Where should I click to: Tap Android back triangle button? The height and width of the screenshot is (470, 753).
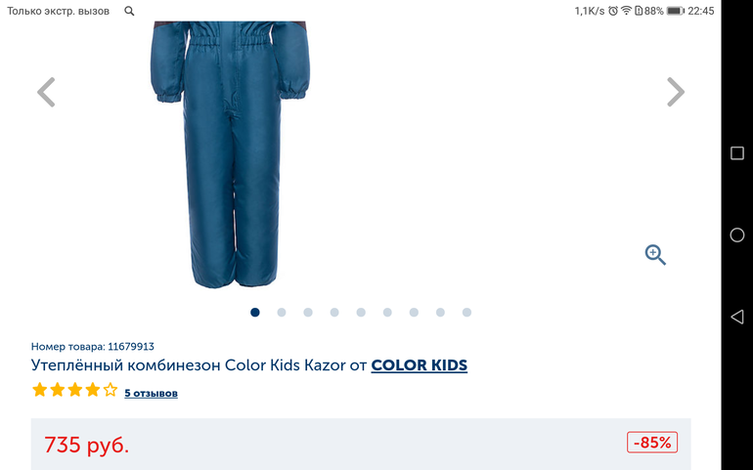tap(736, 317)
